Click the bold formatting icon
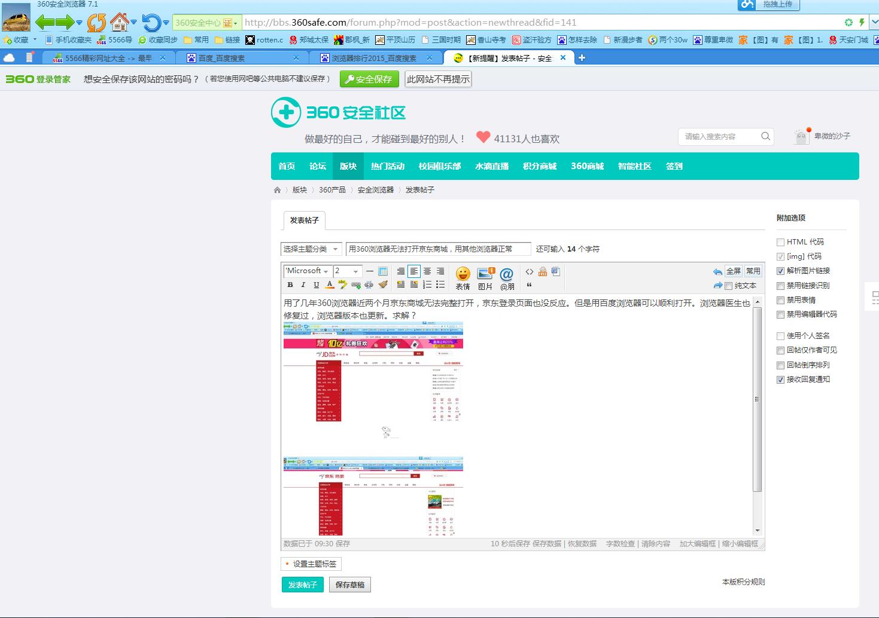This screenshot has height=618, width=879. click(290, 285)
